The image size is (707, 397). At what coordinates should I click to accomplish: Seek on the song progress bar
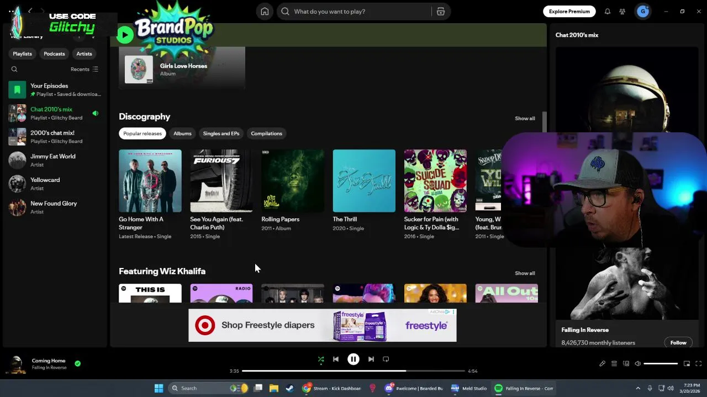(353, 371)
